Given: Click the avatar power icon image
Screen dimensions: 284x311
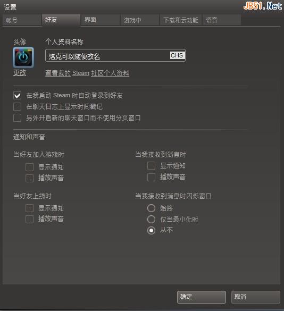Looking at the screenshot, I should (x=23, y=57).
